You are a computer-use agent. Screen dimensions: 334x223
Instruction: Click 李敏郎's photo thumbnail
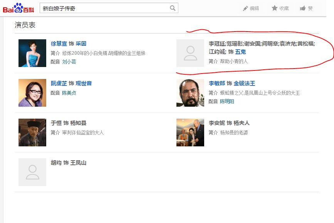click(190, 93)
